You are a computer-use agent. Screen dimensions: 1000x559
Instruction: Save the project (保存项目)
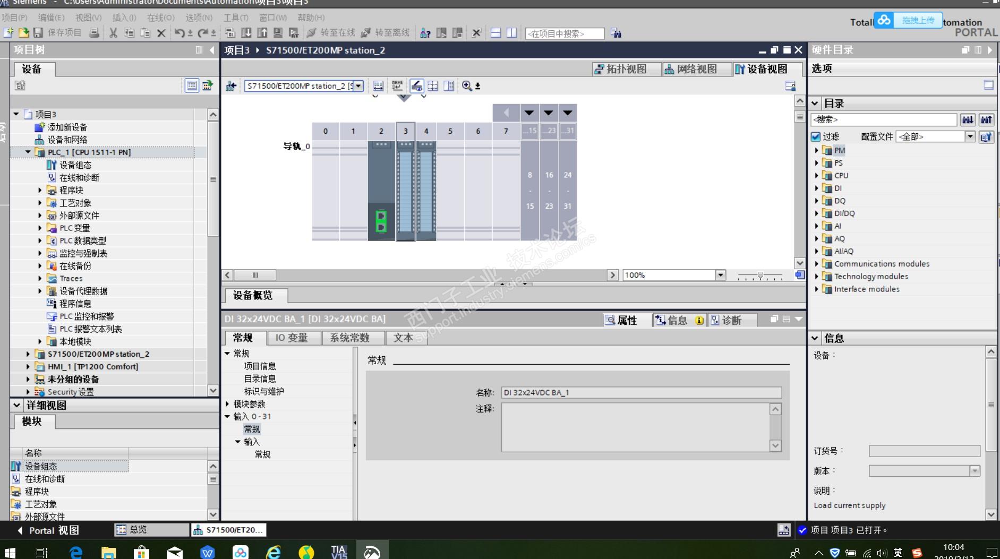point(57,33)
